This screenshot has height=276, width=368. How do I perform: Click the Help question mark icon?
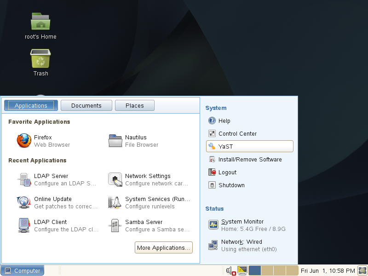point(212,121)
